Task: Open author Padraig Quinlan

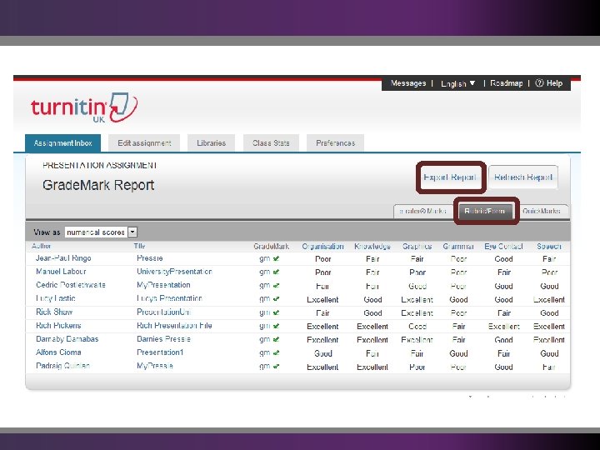Action: tap(62, 366)
